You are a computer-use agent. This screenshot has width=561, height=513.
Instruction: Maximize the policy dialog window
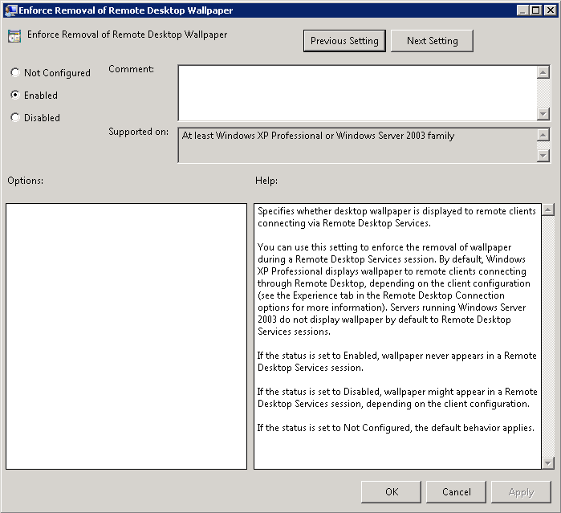coord(535,10)
